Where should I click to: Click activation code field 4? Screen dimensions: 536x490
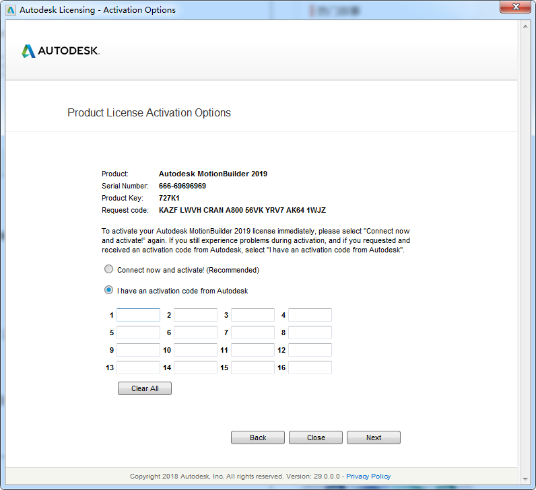(x=310, y=315)
